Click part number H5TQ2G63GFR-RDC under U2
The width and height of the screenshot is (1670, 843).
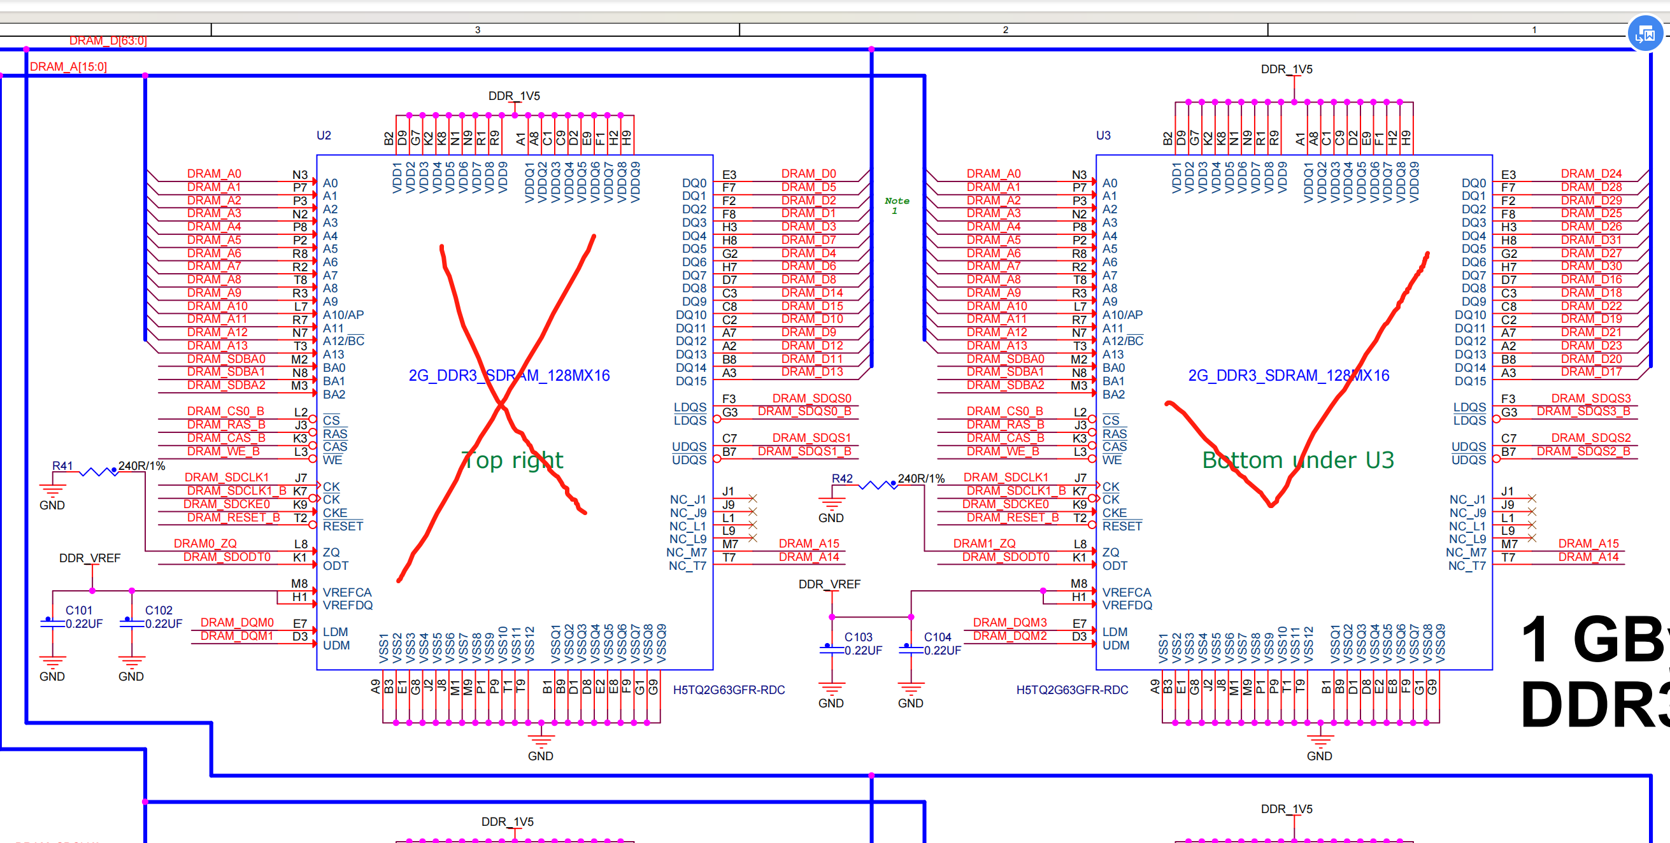pyautogui.click(x=729, y=690)
